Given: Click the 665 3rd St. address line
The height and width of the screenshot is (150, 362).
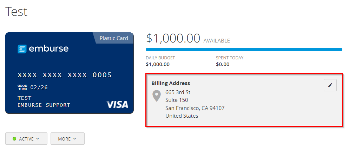Looking at the screenshot, I should tap(178, 92).
